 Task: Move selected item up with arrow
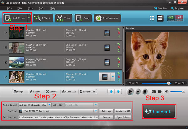pos(111,92)
